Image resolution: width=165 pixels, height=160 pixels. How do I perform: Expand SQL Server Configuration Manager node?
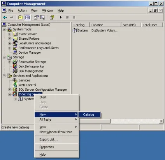tap(10, 90)
